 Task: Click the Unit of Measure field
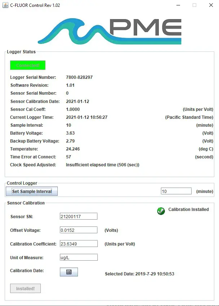tap(79, 257)
